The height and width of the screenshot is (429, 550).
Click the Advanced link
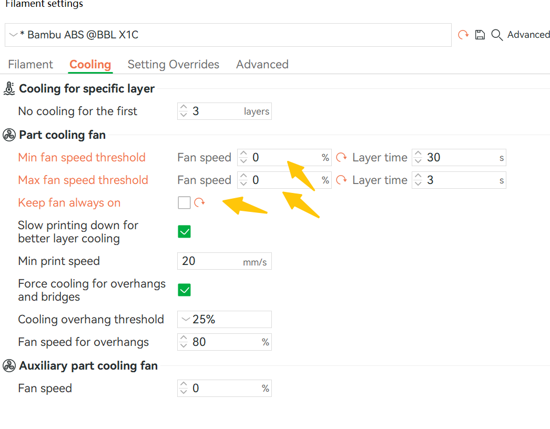coord(528,35)
